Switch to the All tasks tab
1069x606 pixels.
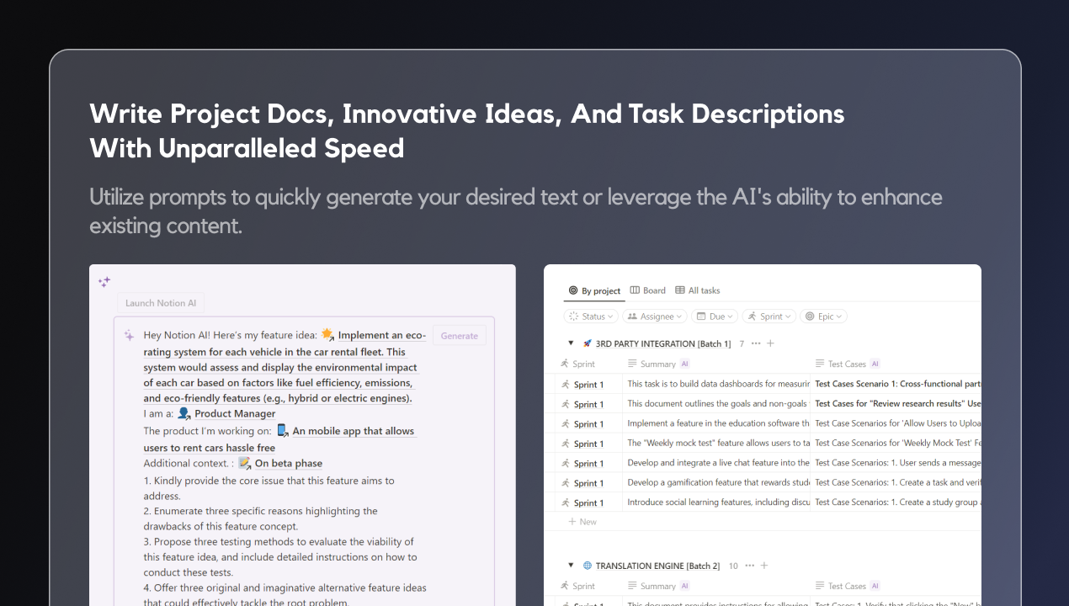[x=698, y=290]
